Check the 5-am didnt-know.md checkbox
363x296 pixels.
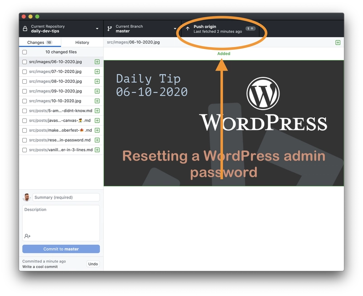25,111
